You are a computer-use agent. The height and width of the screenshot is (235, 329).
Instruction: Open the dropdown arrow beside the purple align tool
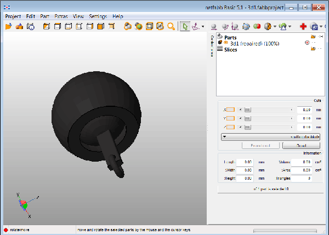pos(203,27)
